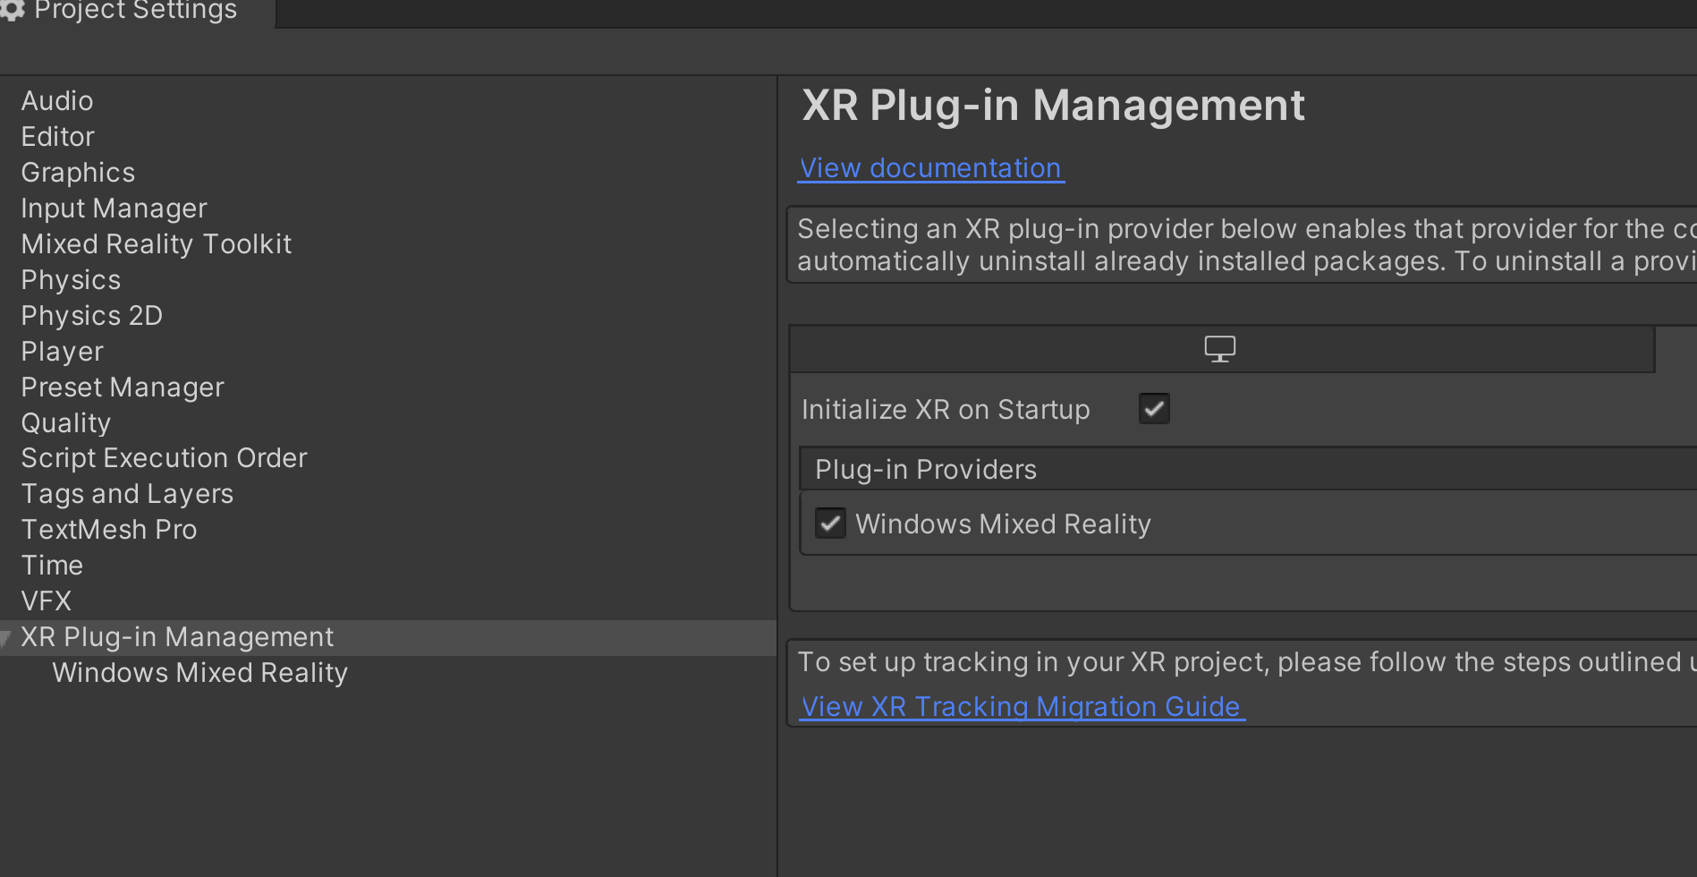This screenshot has width=1697, height=877.
Task: Click the Plug-in Providers header
Action: 926,470
